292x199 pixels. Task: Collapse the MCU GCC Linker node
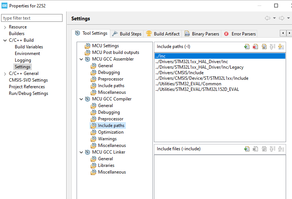click(x=81, y=152)
